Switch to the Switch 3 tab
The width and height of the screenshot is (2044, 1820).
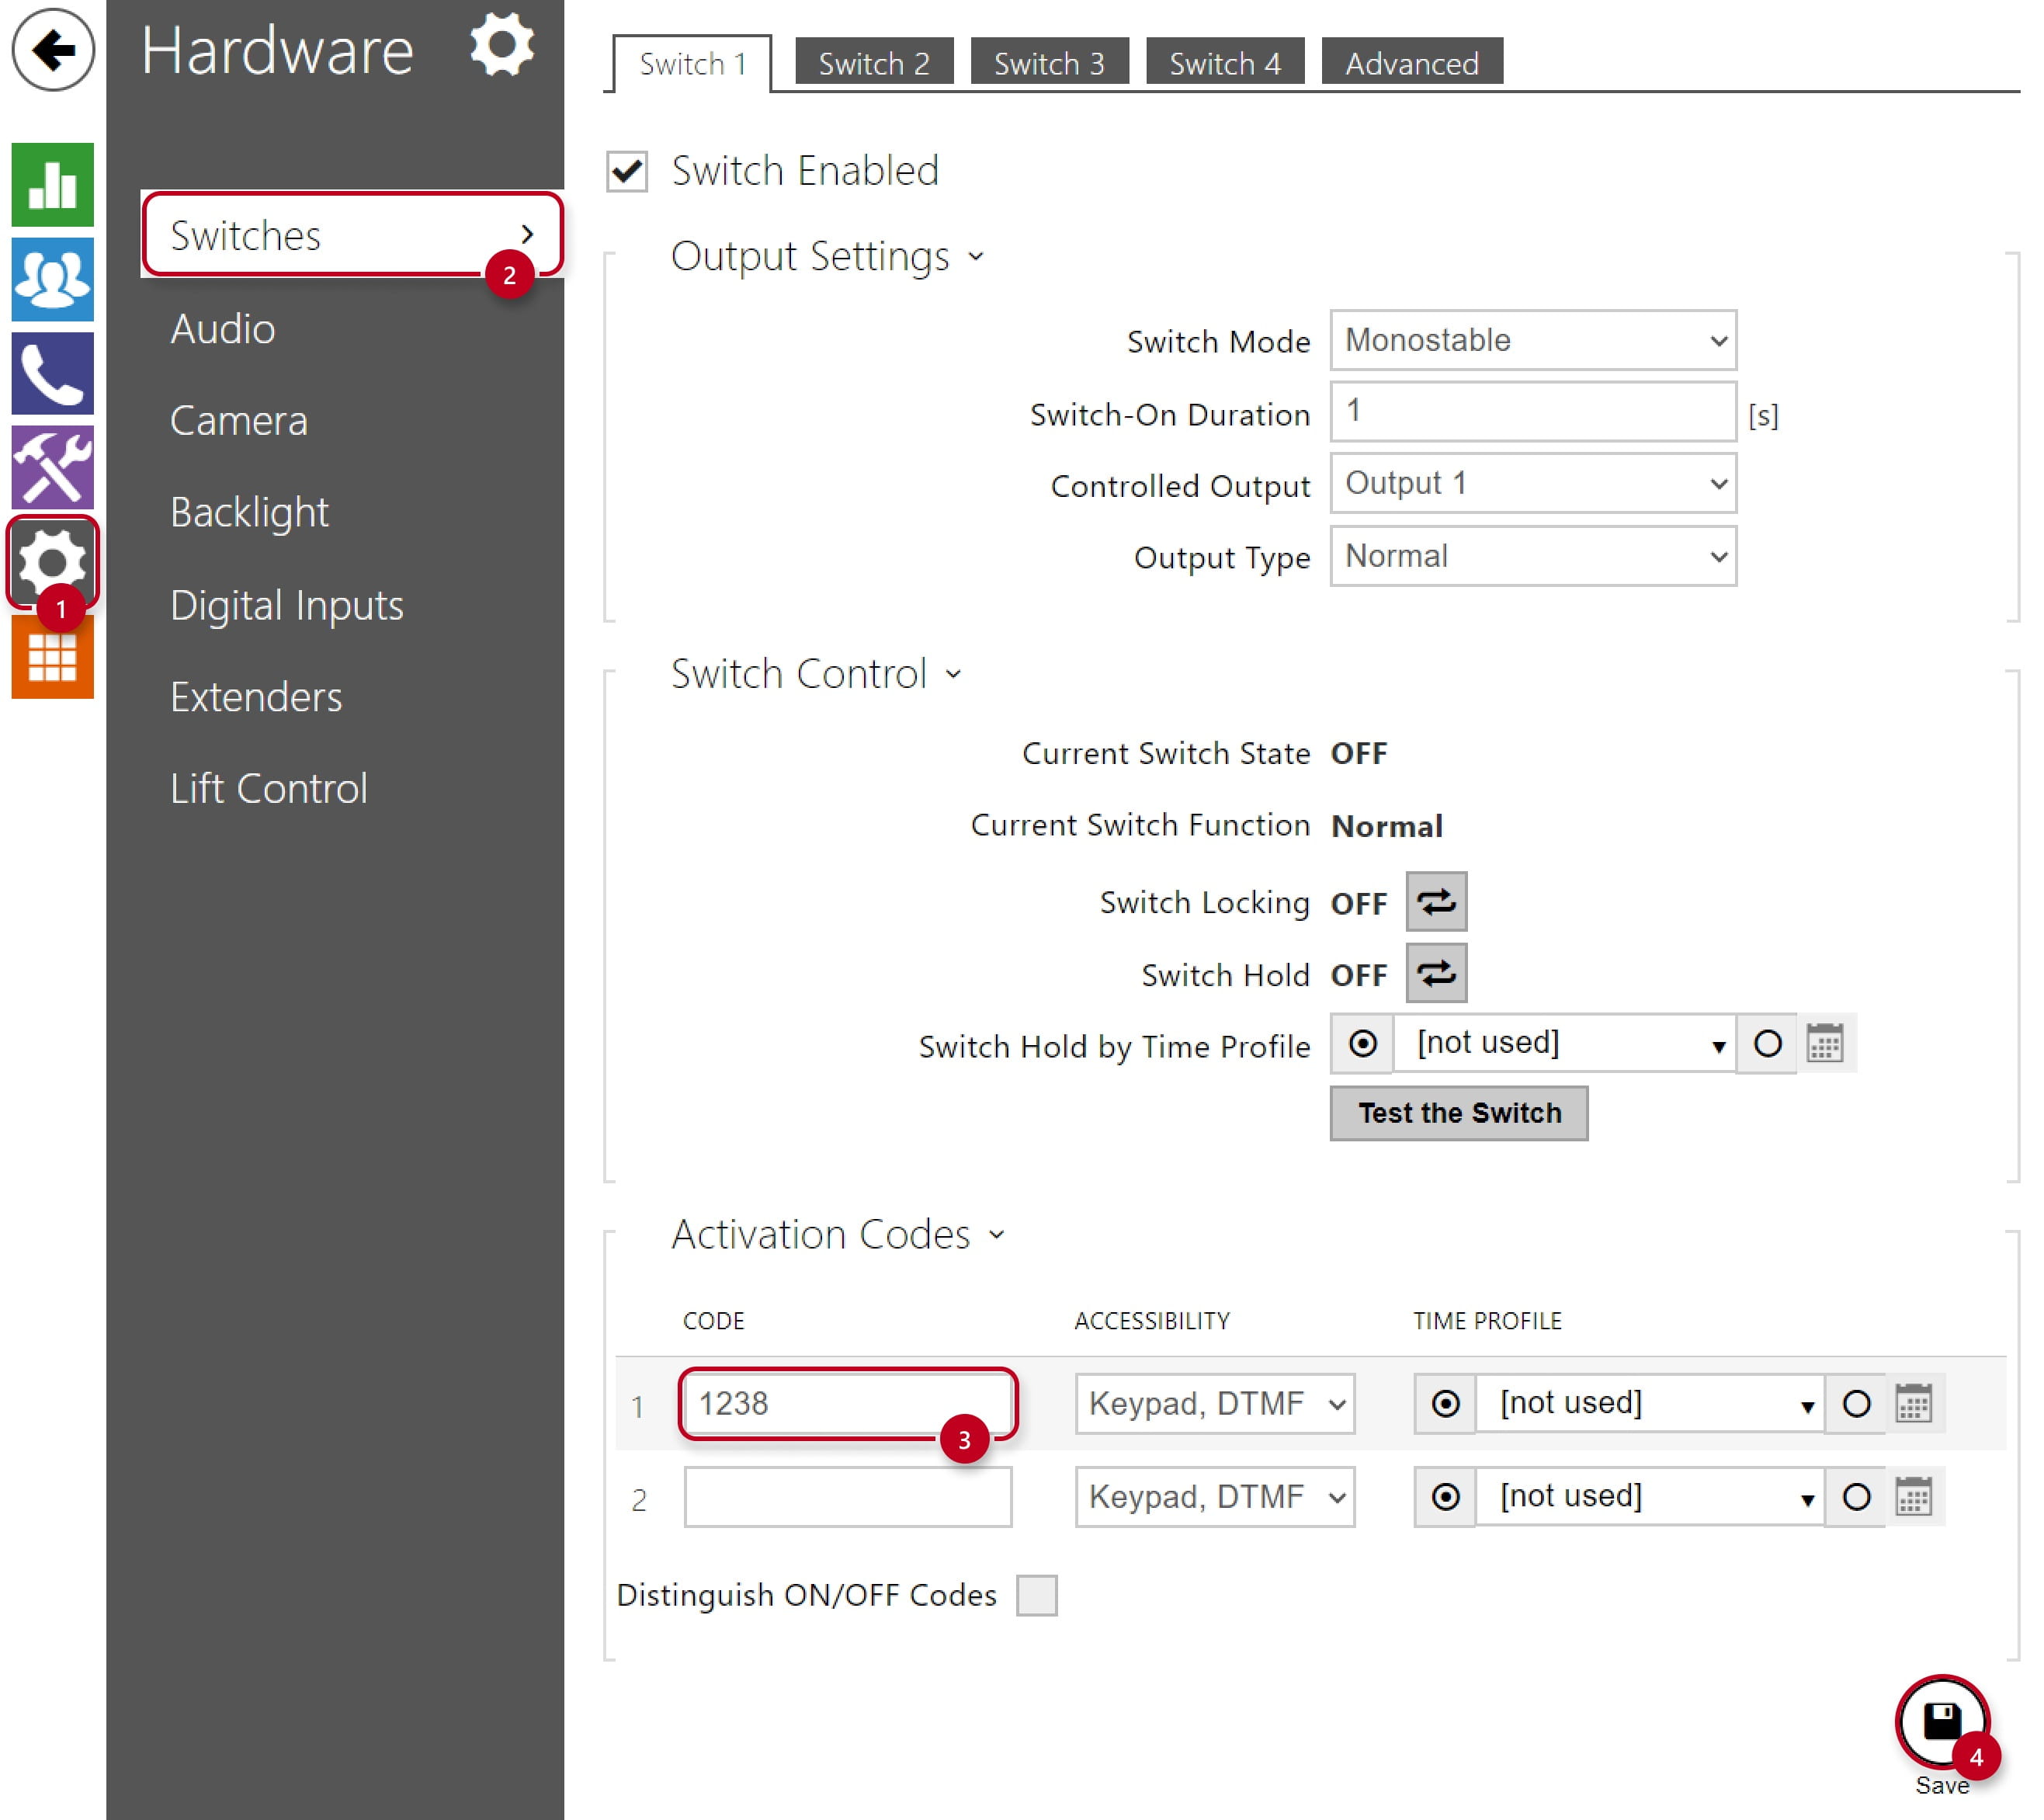tap(1049, 62)
